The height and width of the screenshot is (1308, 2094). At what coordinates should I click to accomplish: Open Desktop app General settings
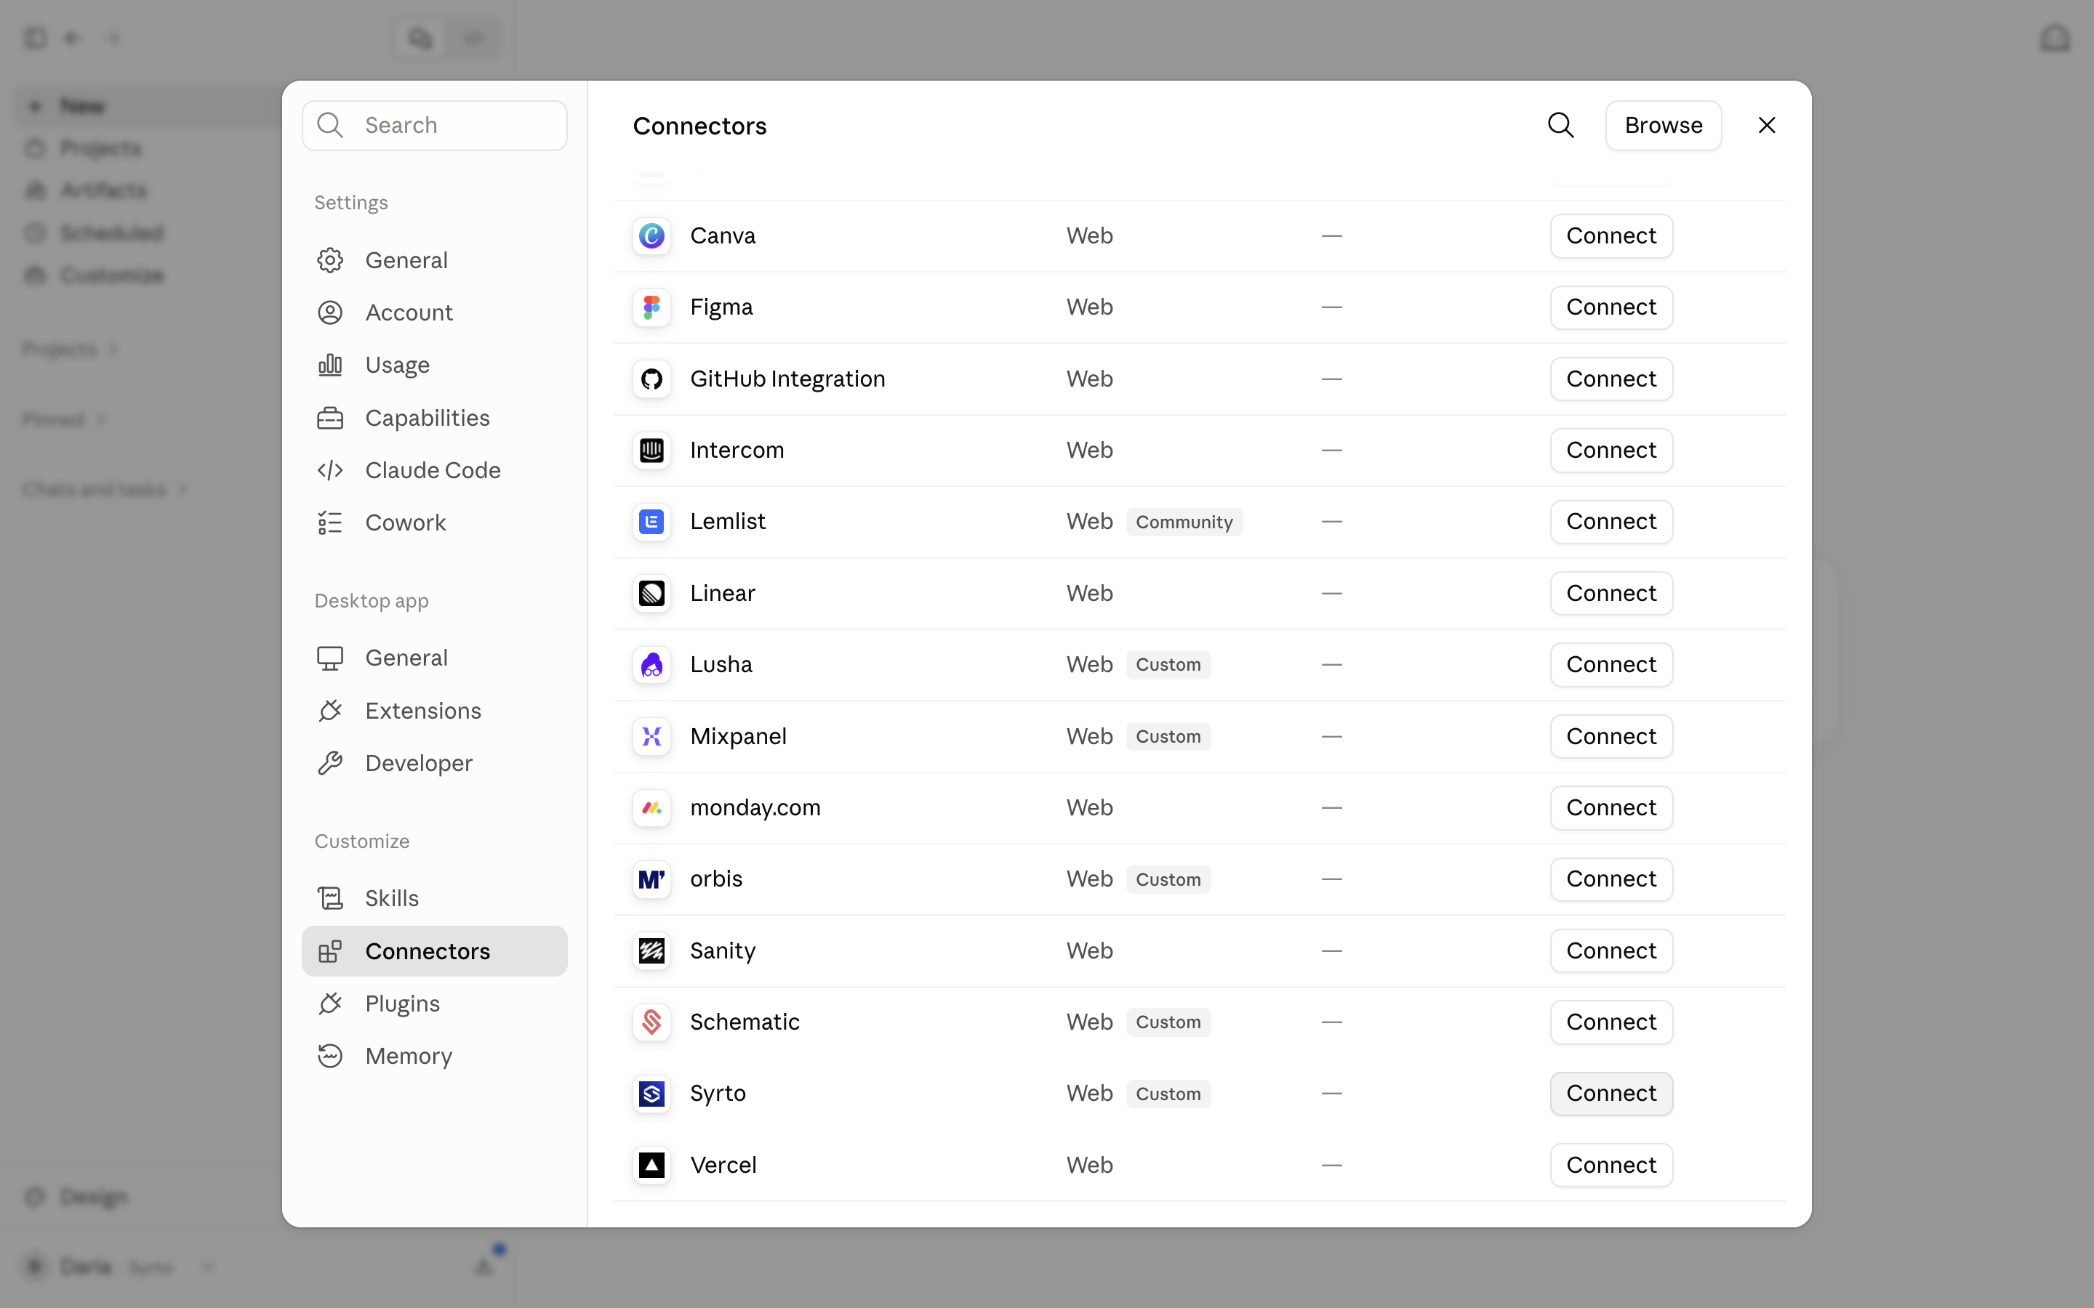click(x=434, y=658)
